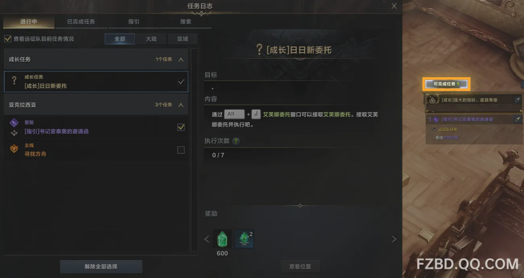This screenshot has height=278, width=524.
Task: Click the track icon on 强大的指标 tracker entry
Action: click(x=518, y=100)
